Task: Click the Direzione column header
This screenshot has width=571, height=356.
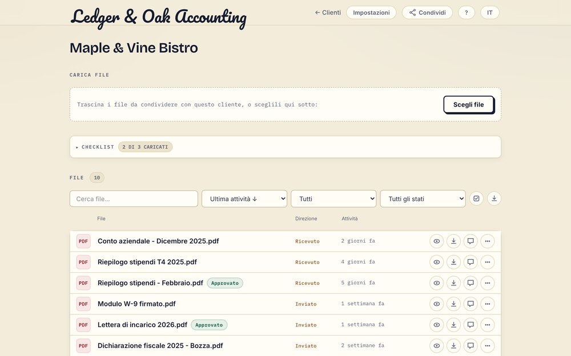Action: point(306,219)
